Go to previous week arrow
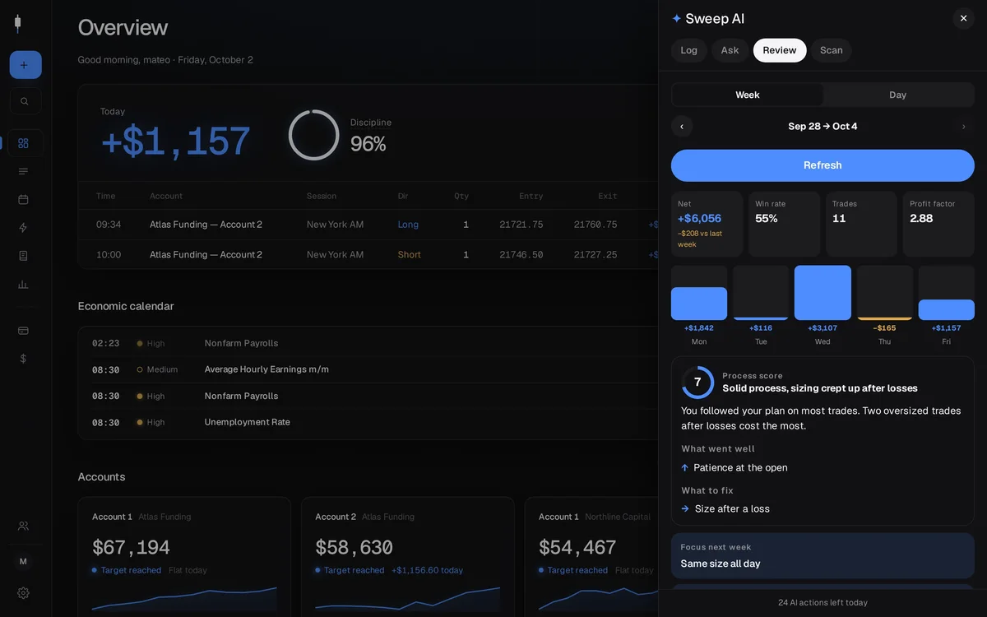This screenshot has width=987, height=617. (x=682, y=127)
